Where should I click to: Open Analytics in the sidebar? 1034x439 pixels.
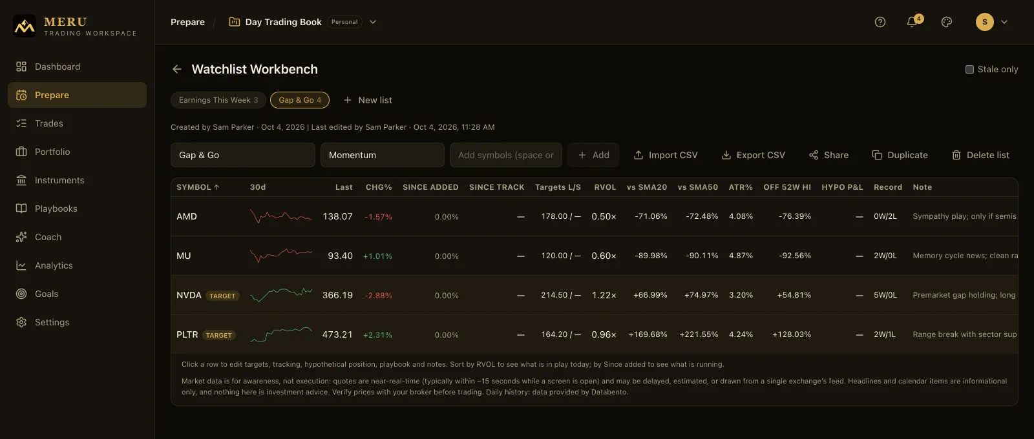pyautogui.click(x=77, y=265)
